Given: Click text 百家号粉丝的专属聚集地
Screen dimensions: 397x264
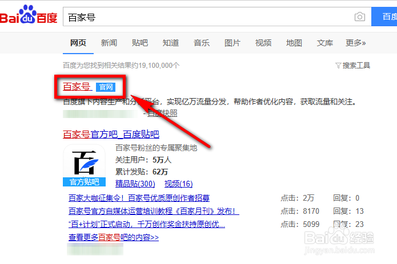Looking at the screenshot, I should pyautogui.click(x=156, y=148).
